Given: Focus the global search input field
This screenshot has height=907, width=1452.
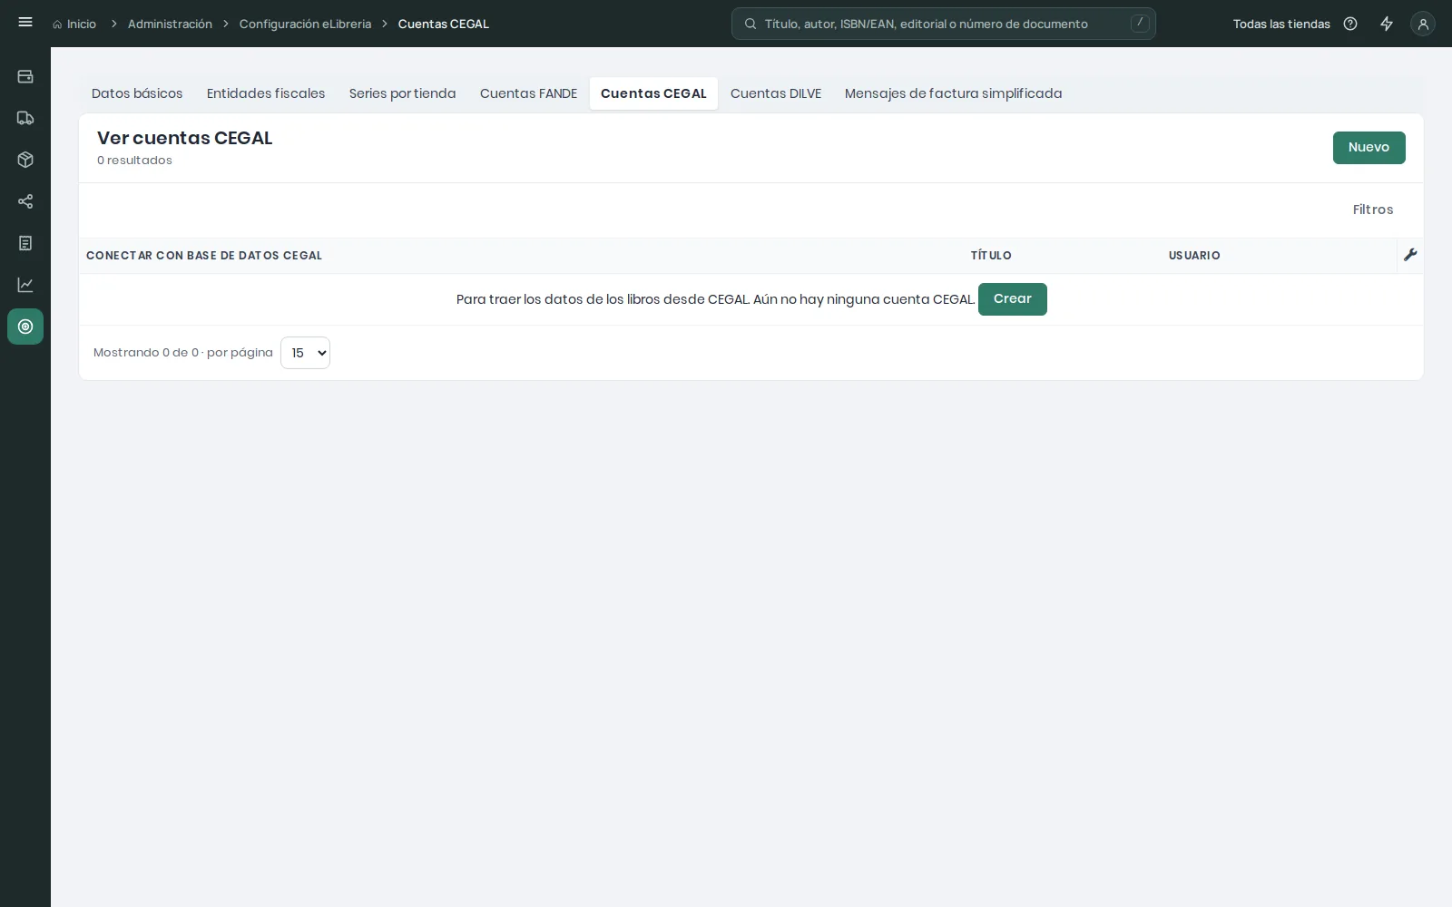Looking at the screenshot, I should point(944,24).
